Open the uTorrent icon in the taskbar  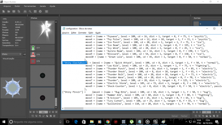click(x=131, y=122)
